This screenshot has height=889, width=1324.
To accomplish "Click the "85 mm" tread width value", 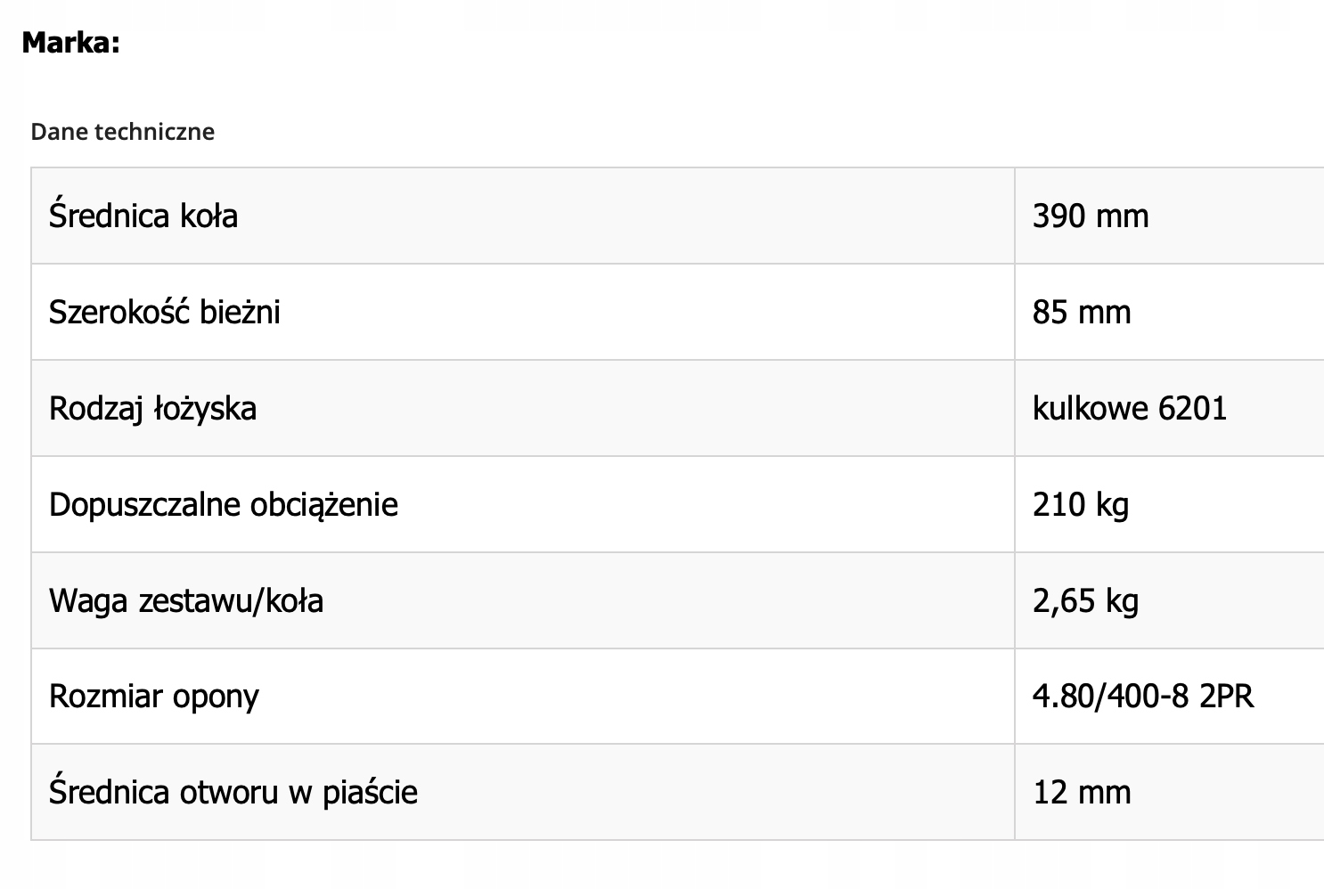I will coord(1081,312).
